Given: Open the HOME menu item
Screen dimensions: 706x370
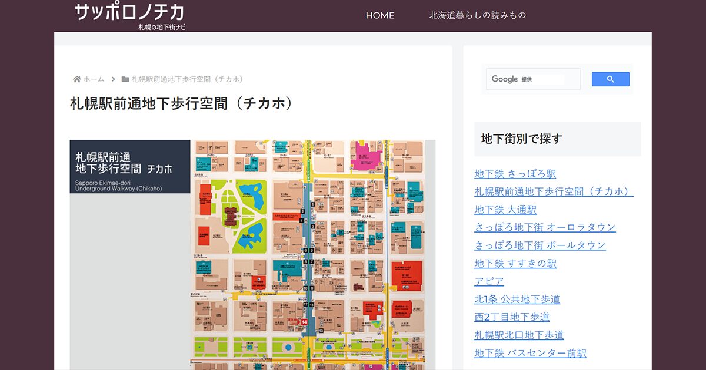Looking at the screenshot, I should click(x=380, y=15).
